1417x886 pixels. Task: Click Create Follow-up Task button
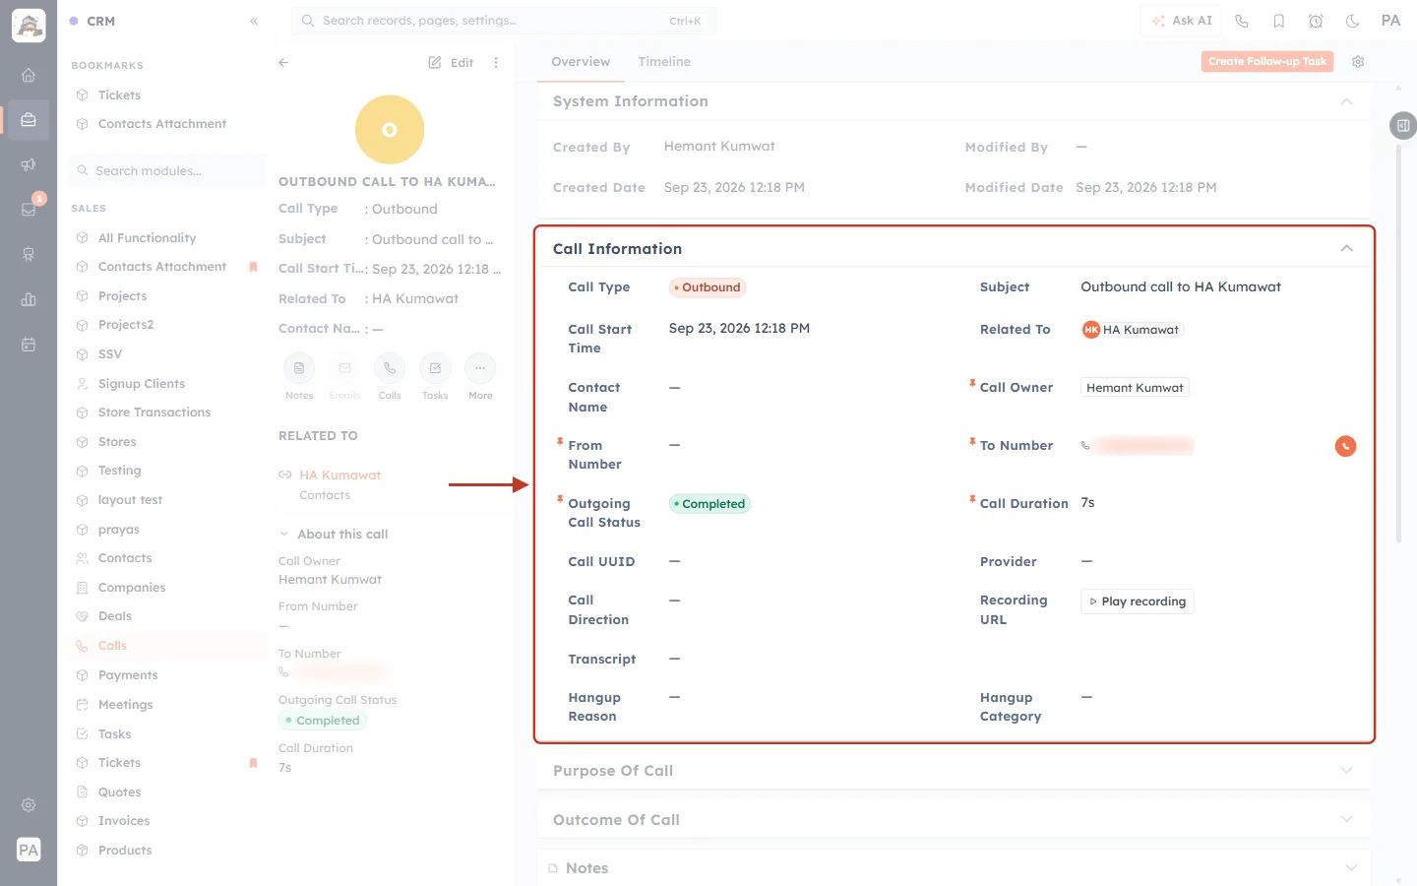click(1267, 61)
